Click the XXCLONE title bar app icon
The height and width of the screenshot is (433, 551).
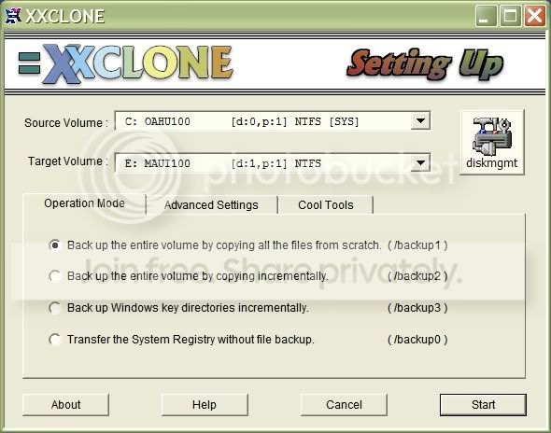tap(13, 16)
